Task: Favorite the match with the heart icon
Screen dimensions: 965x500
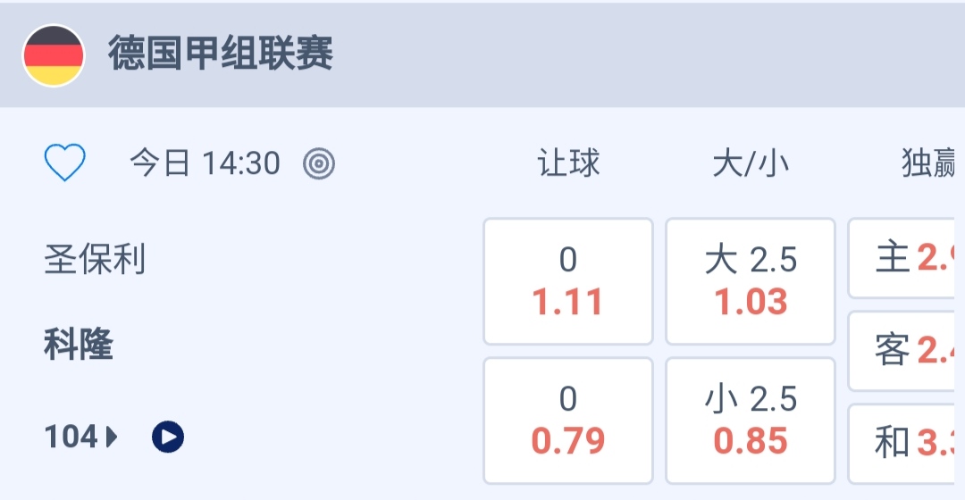Action: [x=65, y=163]
